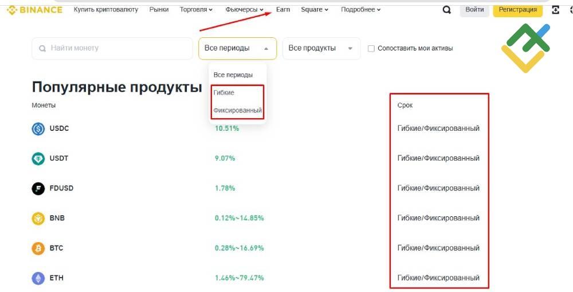This screenshot has height=292, width=573.
Task: Click the FDUSD coin icon
Action: tap(38, 188)
